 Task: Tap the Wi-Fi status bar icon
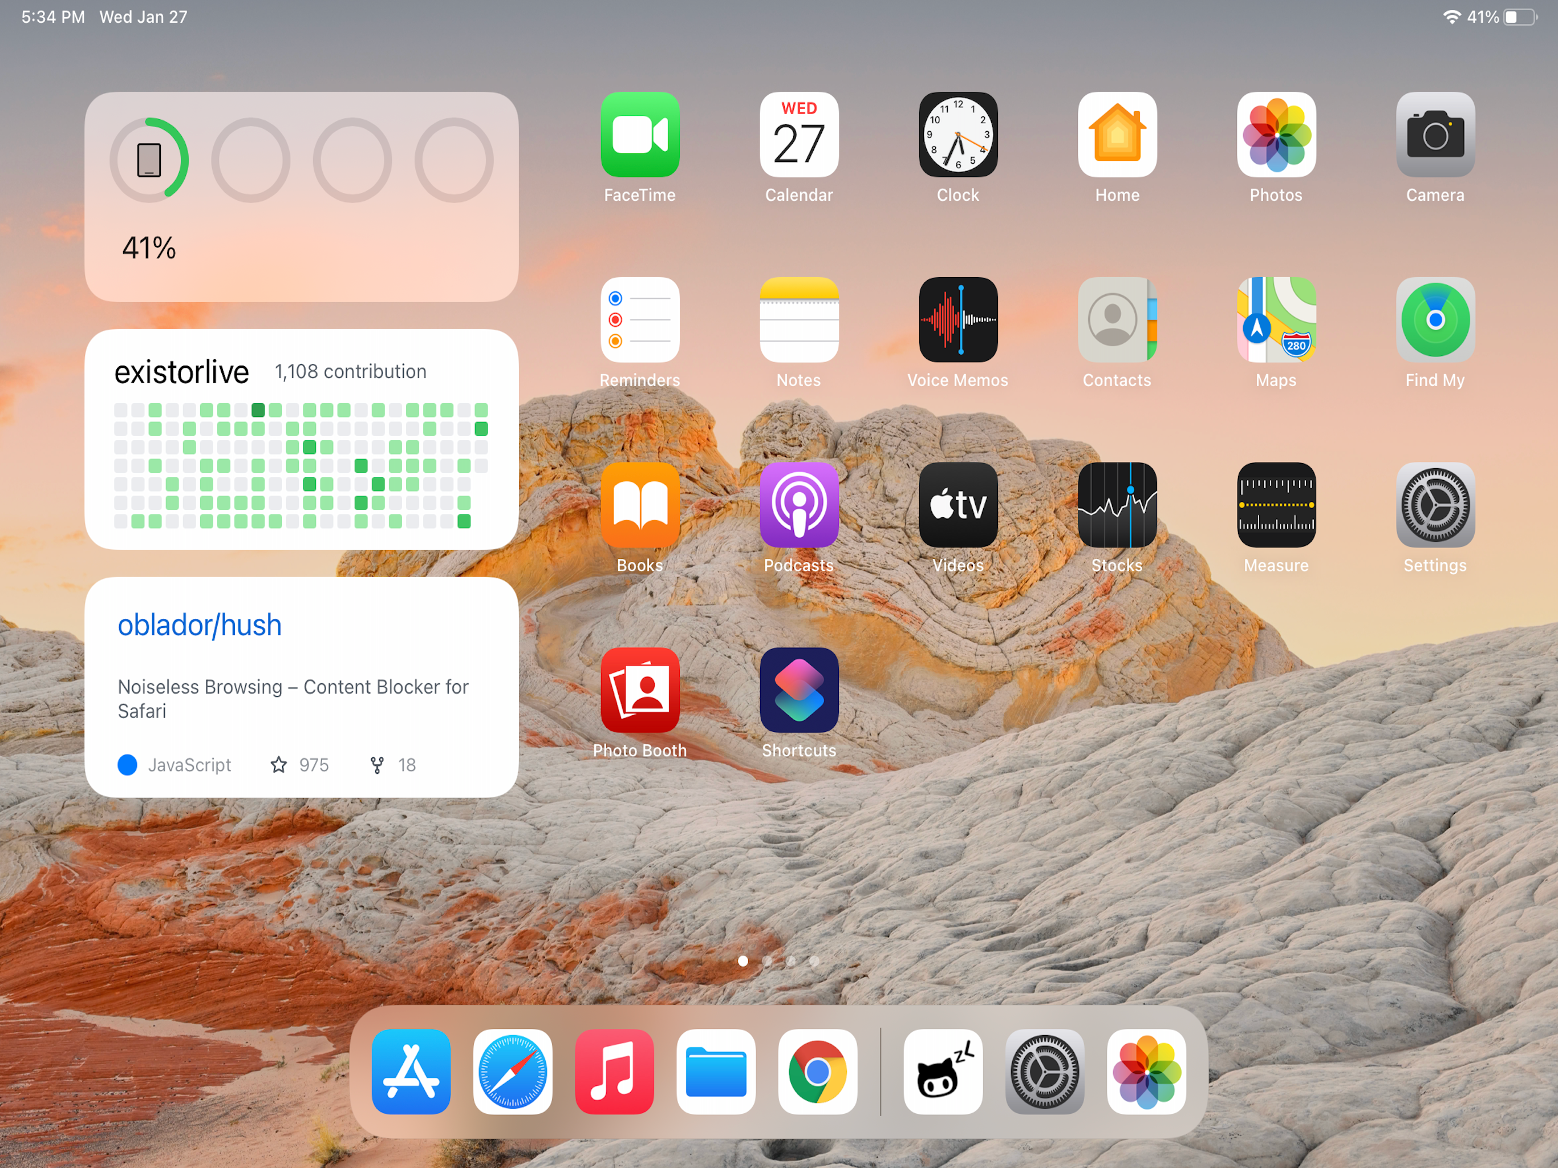[1451, 17]
